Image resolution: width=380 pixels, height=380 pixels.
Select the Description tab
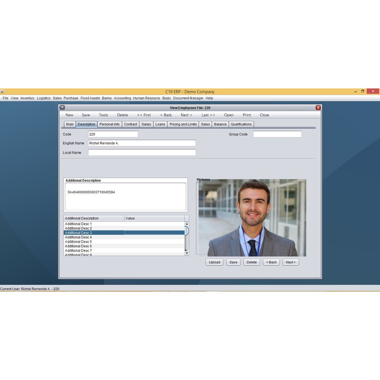point(86,124)
